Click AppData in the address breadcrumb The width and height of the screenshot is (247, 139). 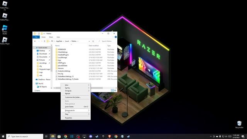point(59,41)
